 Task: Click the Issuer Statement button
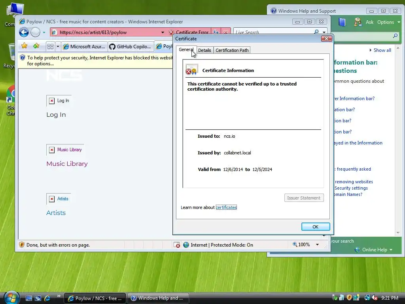304,198
